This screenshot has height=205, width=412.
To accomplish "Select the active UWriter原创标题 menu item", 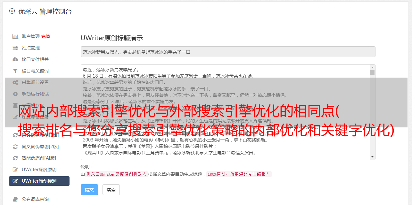I will click(39, 181).
